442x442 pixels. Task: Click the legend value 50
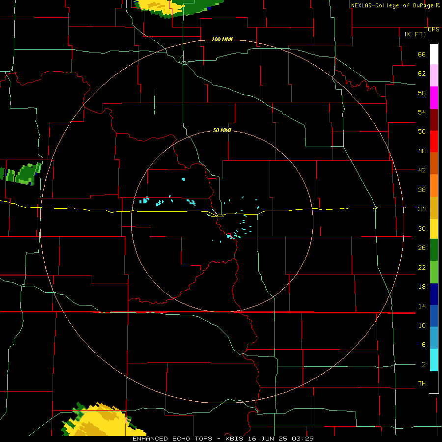422,131
